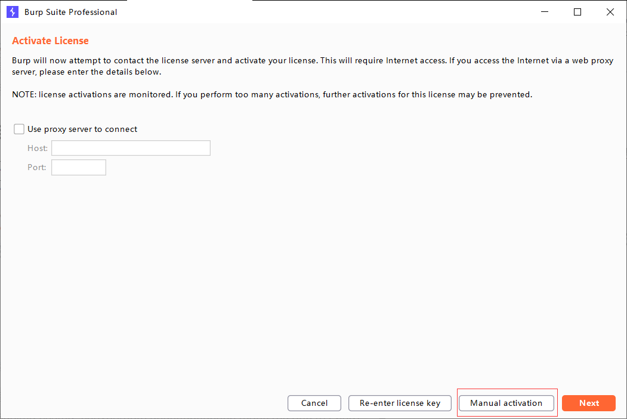Click the Burp Suite lightning logo icon
This screenshot has width=627, height=419.
tap(13, 12)
